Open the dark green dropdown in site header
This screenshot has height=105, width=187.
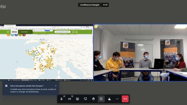click(x=25, y=32)
